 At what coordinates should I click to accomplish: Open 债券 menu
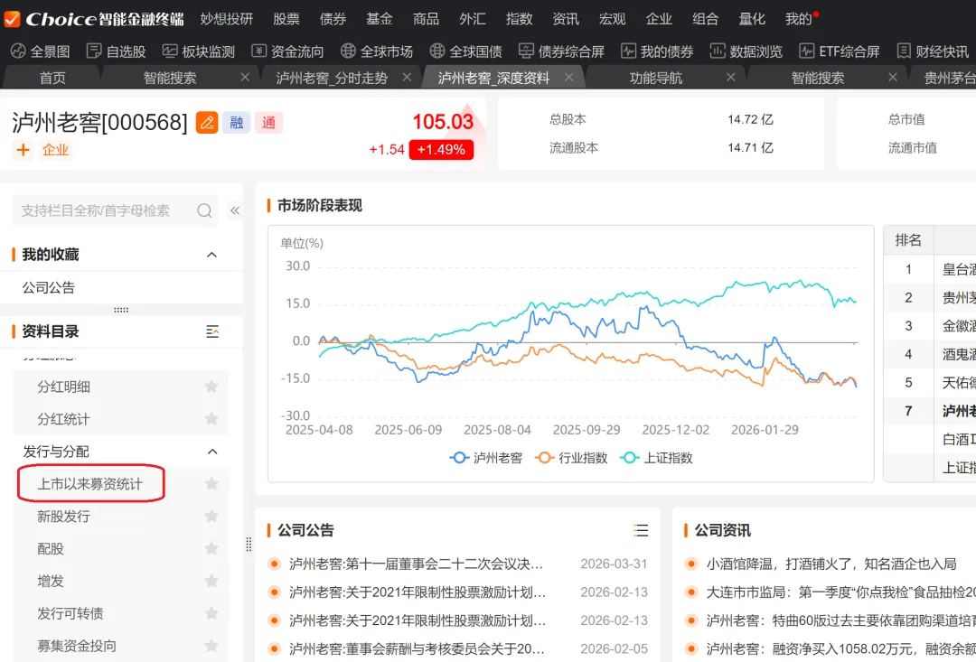click(x=333, y=19)
